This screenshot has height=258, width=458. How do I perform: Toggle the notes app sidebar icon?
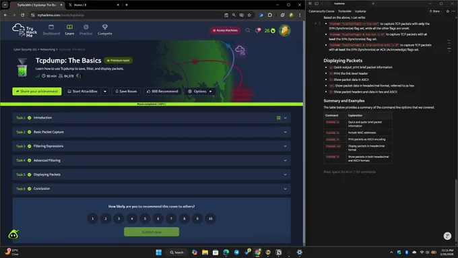pos(317,3)
